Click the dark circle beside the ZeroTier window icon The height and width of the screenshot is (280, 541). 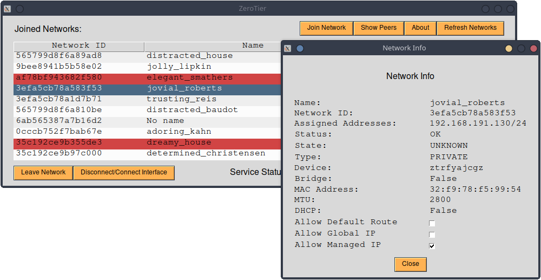coord(19,9)
